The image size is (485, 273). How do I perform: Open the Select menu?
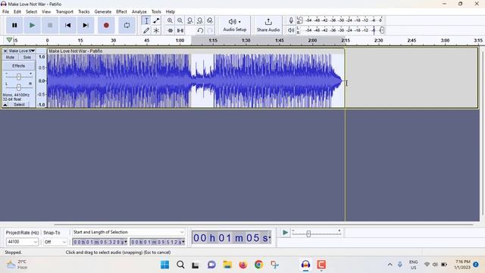[x=31, y=12]
